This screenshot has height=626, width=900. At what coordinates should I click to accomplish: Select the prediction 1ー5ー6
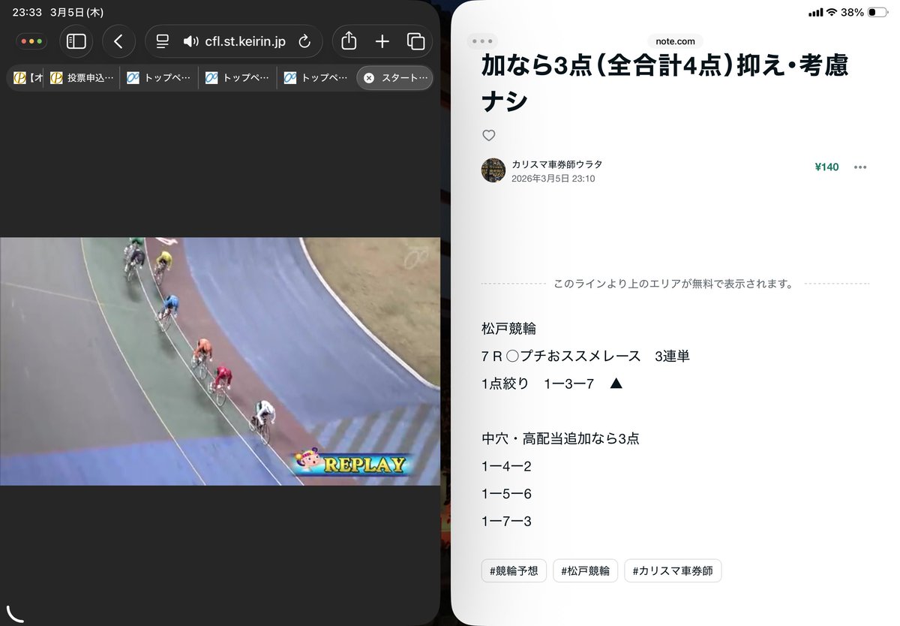506,494
